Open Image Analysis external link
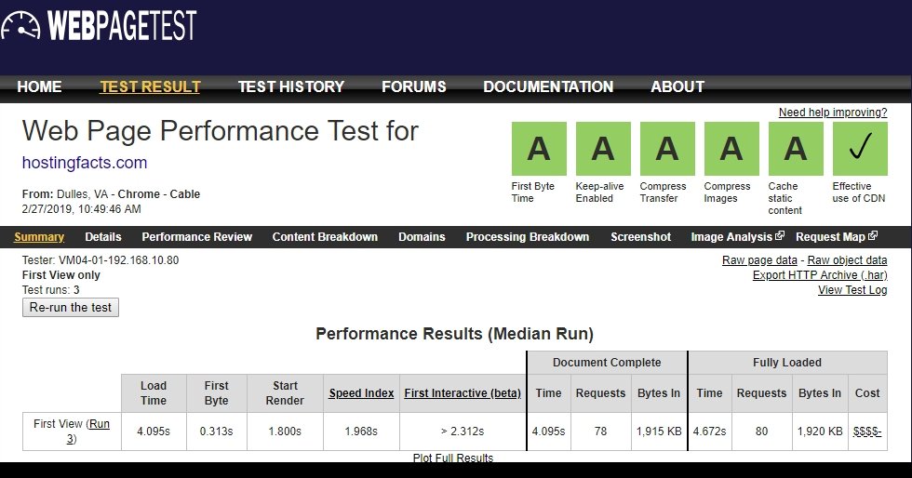The height and width of the screenshot is (478, 912). pos(737,236)
